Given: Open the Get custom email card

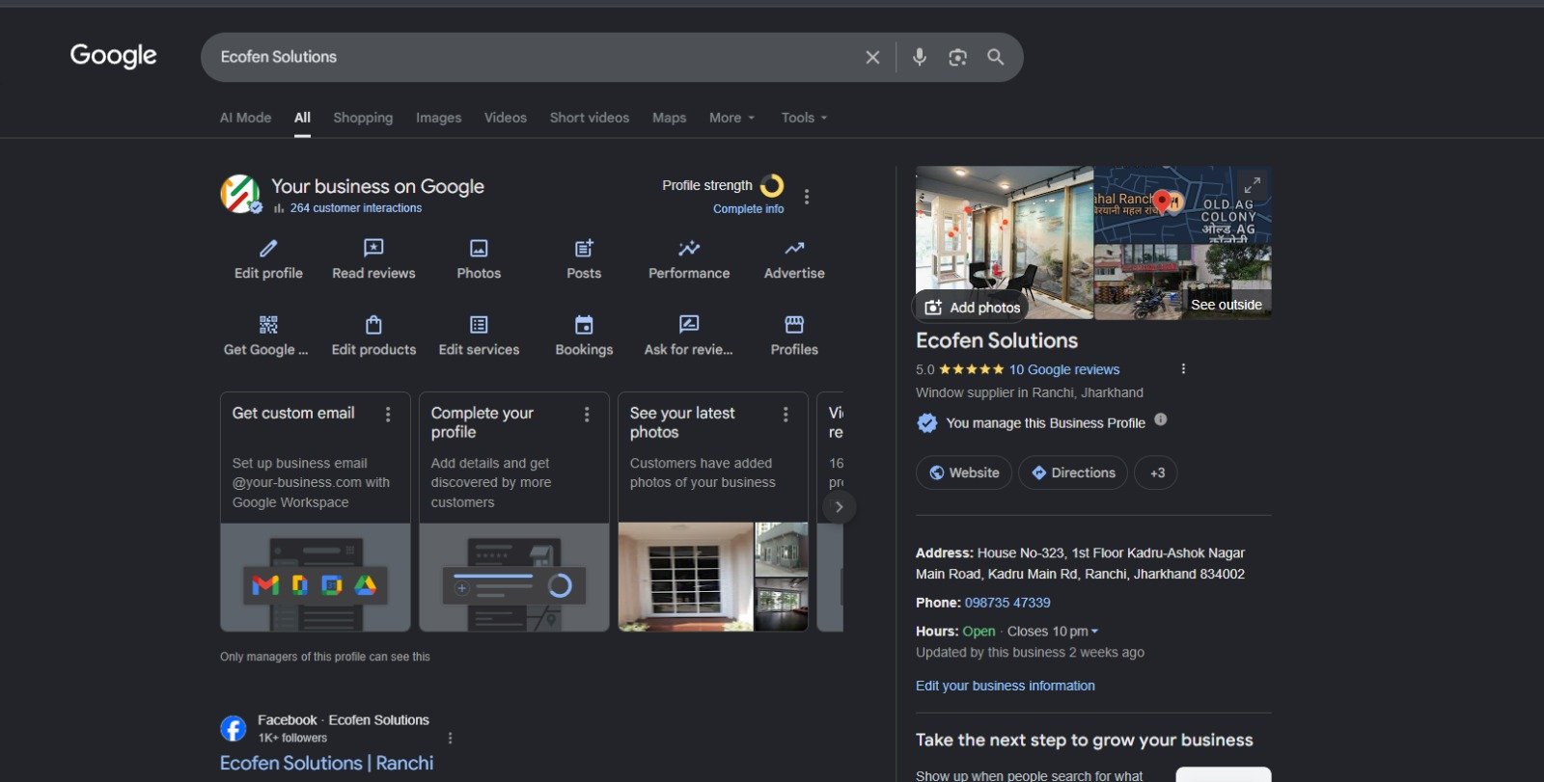Looking at the screenshot, I should [316, 512].
